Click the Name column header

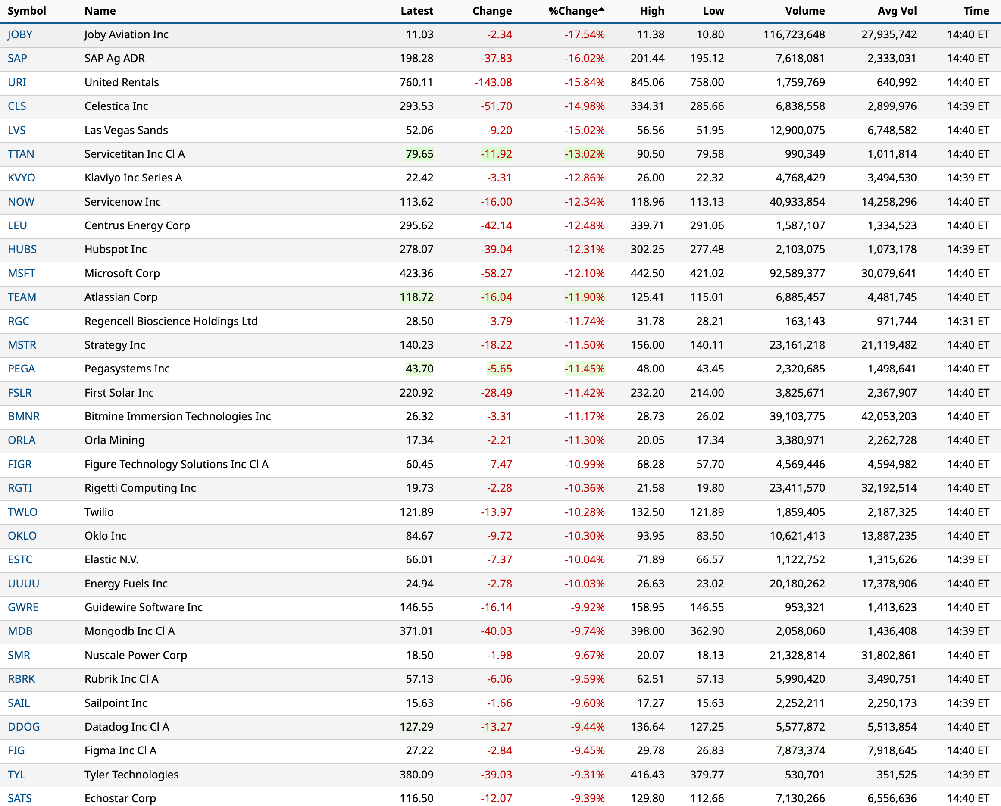coord(100,11)
